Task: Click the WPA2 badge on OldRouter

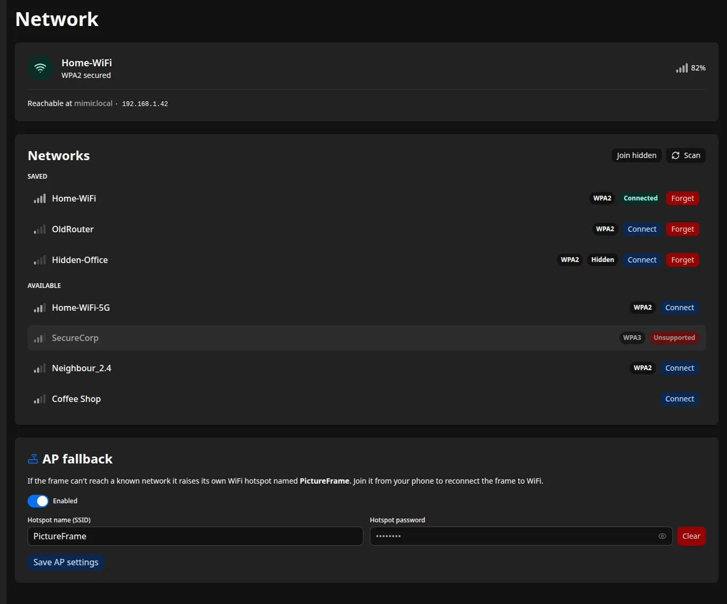Action: [605, 229]
